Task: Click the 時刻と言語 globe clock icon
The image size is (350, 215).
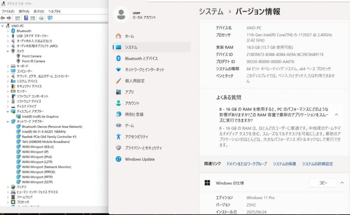Action: point(119,114)
